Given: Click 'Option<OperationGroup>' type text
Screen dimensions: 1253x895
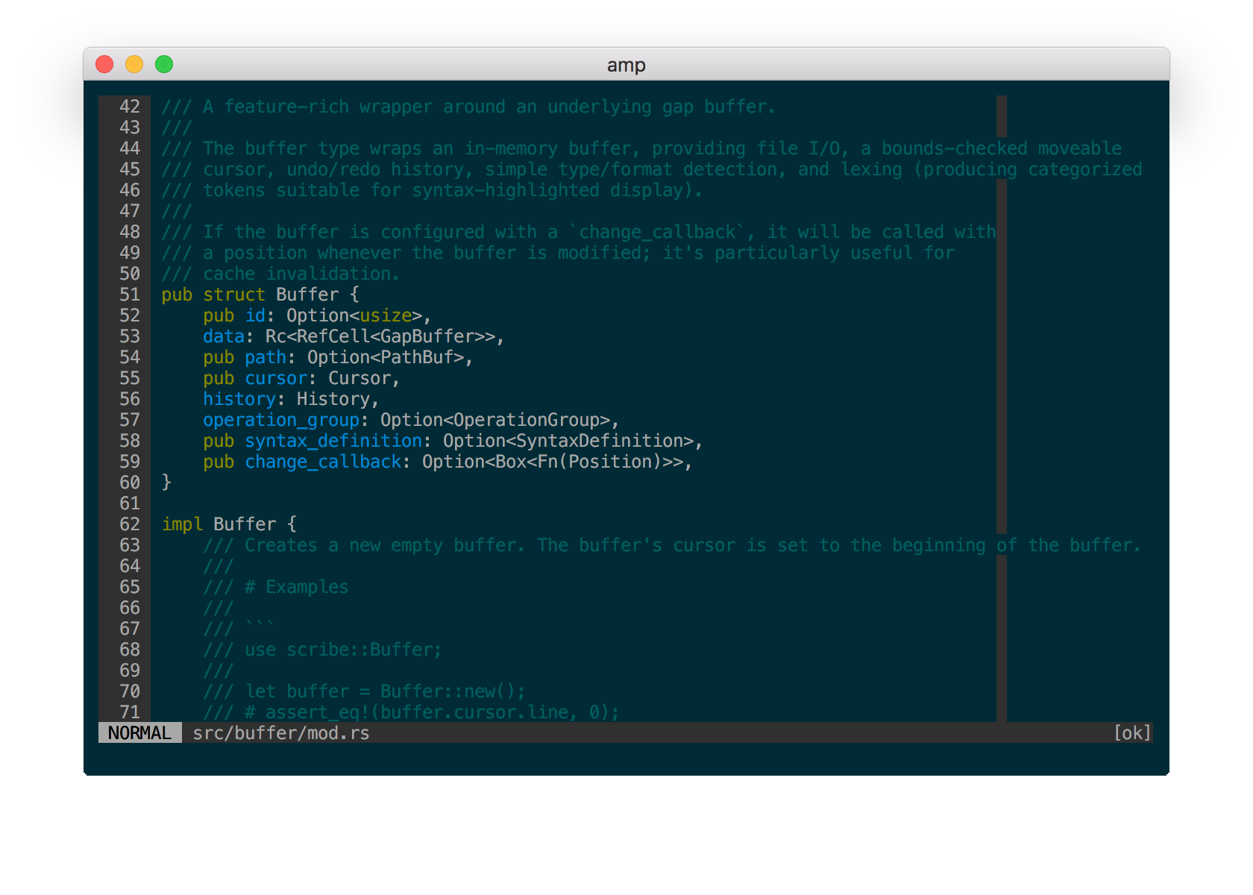Looking at the screenshot, I should click(x=495, y=420).
